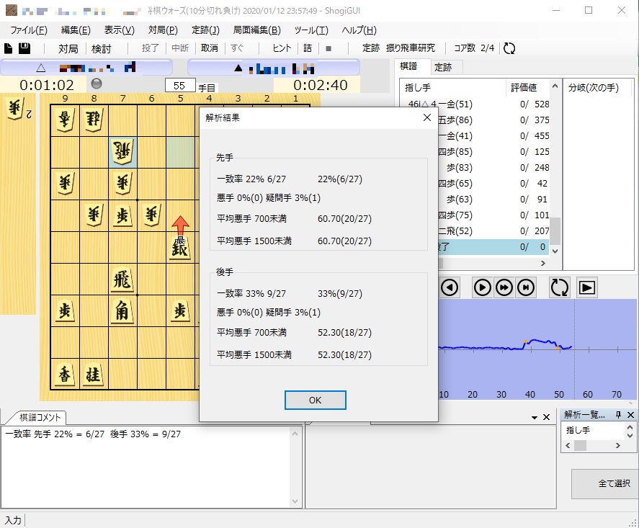Click the move list horizontal scroll right arrow

tap(542, 263)
